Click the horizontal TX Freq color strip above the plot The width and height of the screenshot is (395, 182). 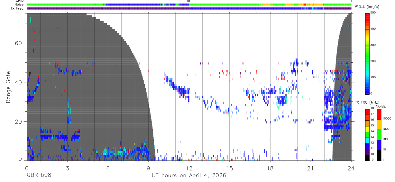click(x=189, y=8)
